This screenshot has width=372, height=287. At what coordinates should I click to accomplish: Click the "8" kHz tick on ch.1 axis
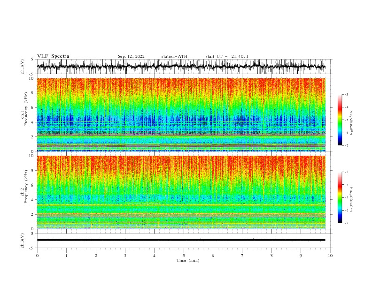[x=33, y=93]
